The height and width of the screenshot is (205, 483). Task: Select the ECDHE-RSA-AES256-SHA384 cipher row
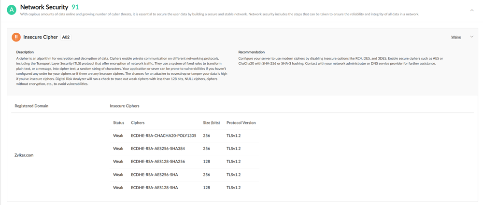158,149
